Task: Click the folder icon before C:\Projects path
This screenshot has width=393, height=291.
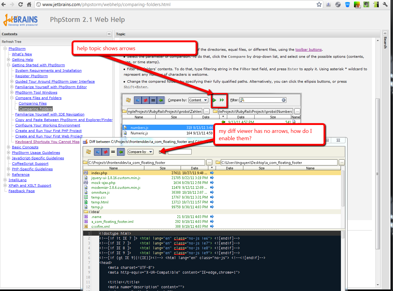Action: pyautogui.click(x=85, y=163)
